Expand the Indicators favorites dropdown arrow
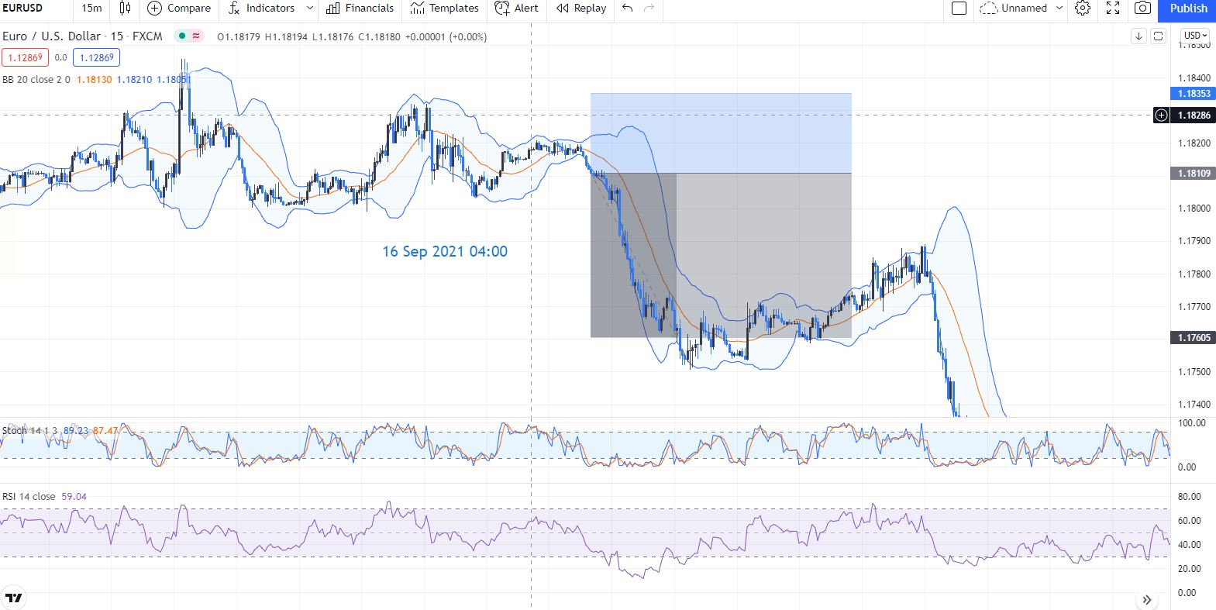The image size is (1216, 610). point(310,9)
